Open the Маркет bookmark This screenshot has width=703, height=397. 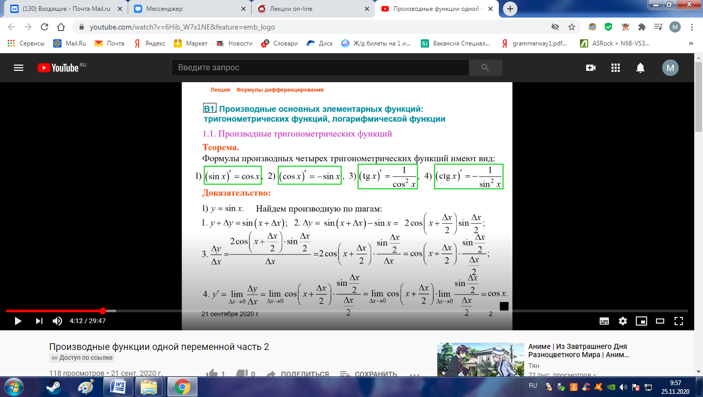191,43
